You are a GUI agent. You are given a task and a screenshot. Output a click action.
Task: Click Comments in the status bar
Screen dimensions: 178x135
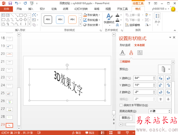(x=90, y=133)
